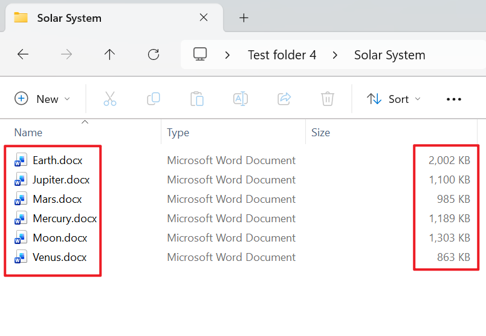Viewport: 486px width, 336px height.
Task: Open a new tab with plus button
Action: coord(244,18)
